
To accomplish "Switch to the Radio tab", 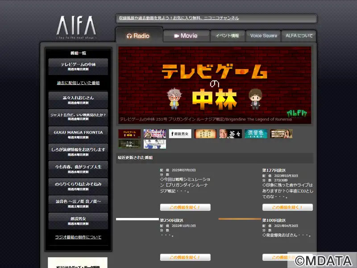I will pos(139,35).
